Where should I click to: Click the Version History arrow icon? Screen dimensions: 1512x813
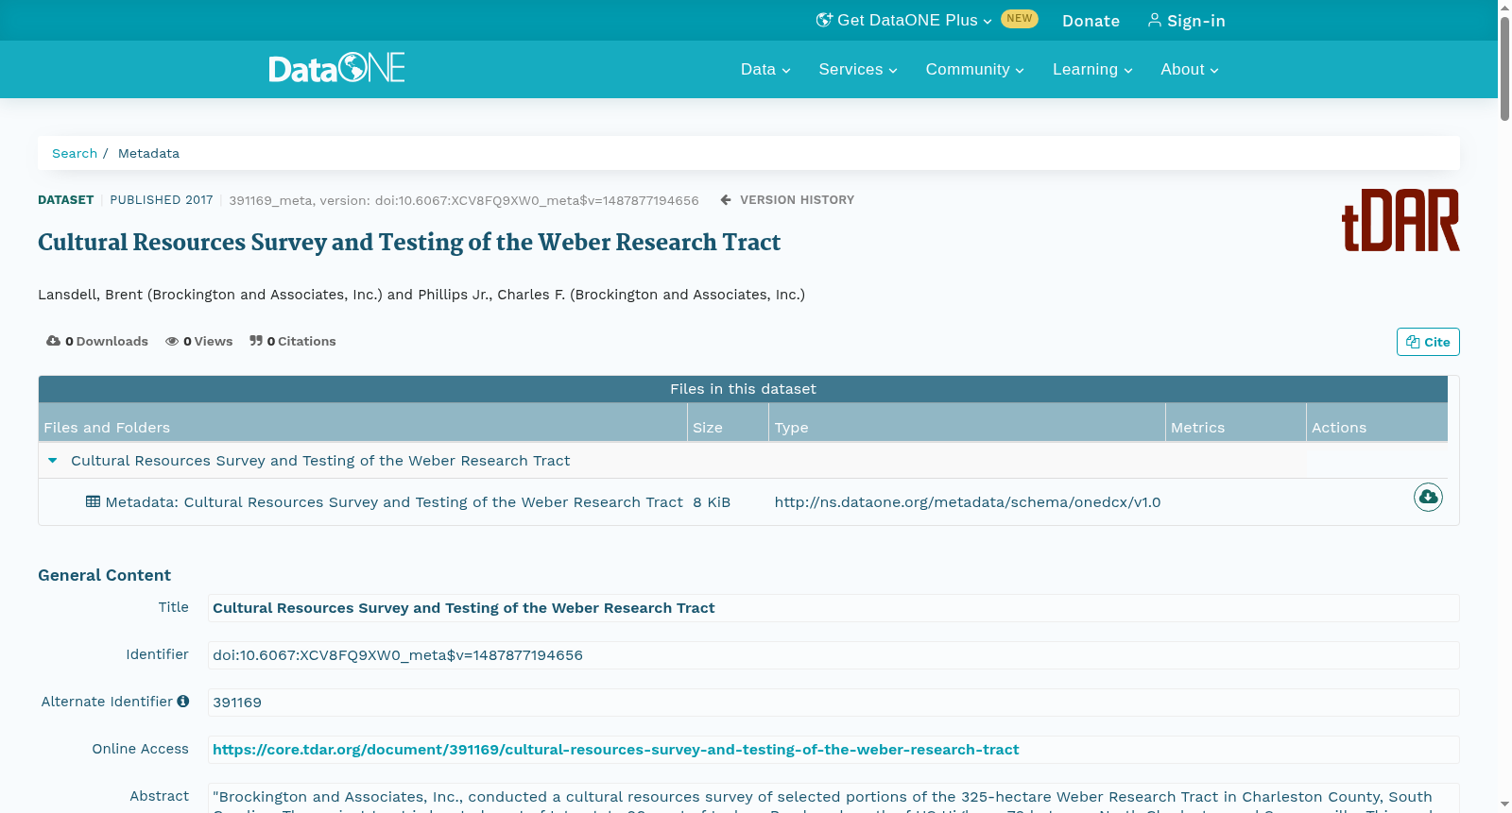(726, 199)
